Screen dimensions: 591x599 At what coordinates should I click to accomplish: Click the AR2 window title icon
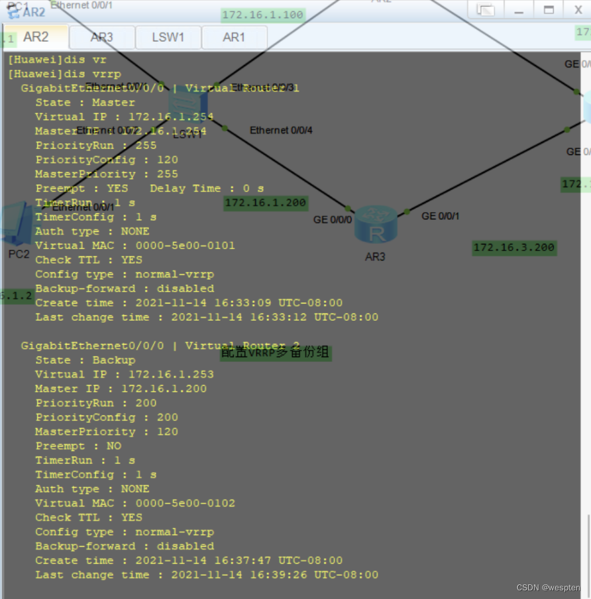[13, 12]
